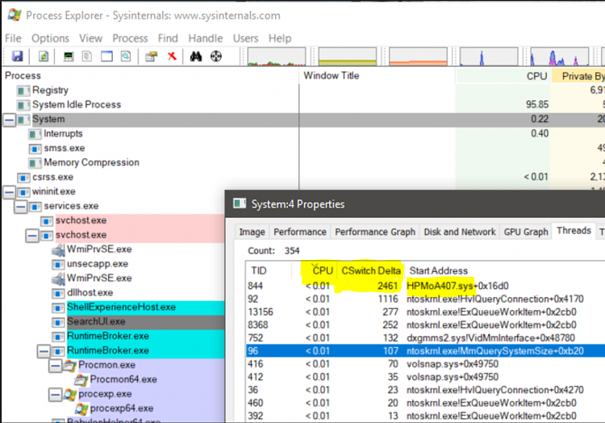This screenshot has height=423, width=605.
Task: Click the csrss.exe process icon
Action: [x=23, y=178]
